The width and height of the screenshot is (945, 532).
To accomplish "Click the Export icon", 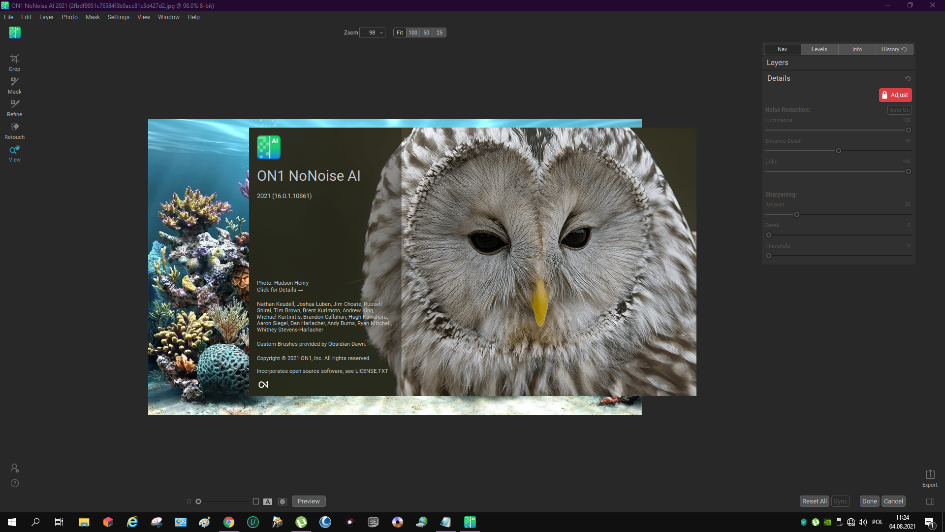I will [x=930, y=478].
